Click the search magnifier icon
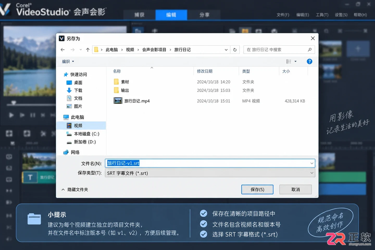 tap(310, 50)
